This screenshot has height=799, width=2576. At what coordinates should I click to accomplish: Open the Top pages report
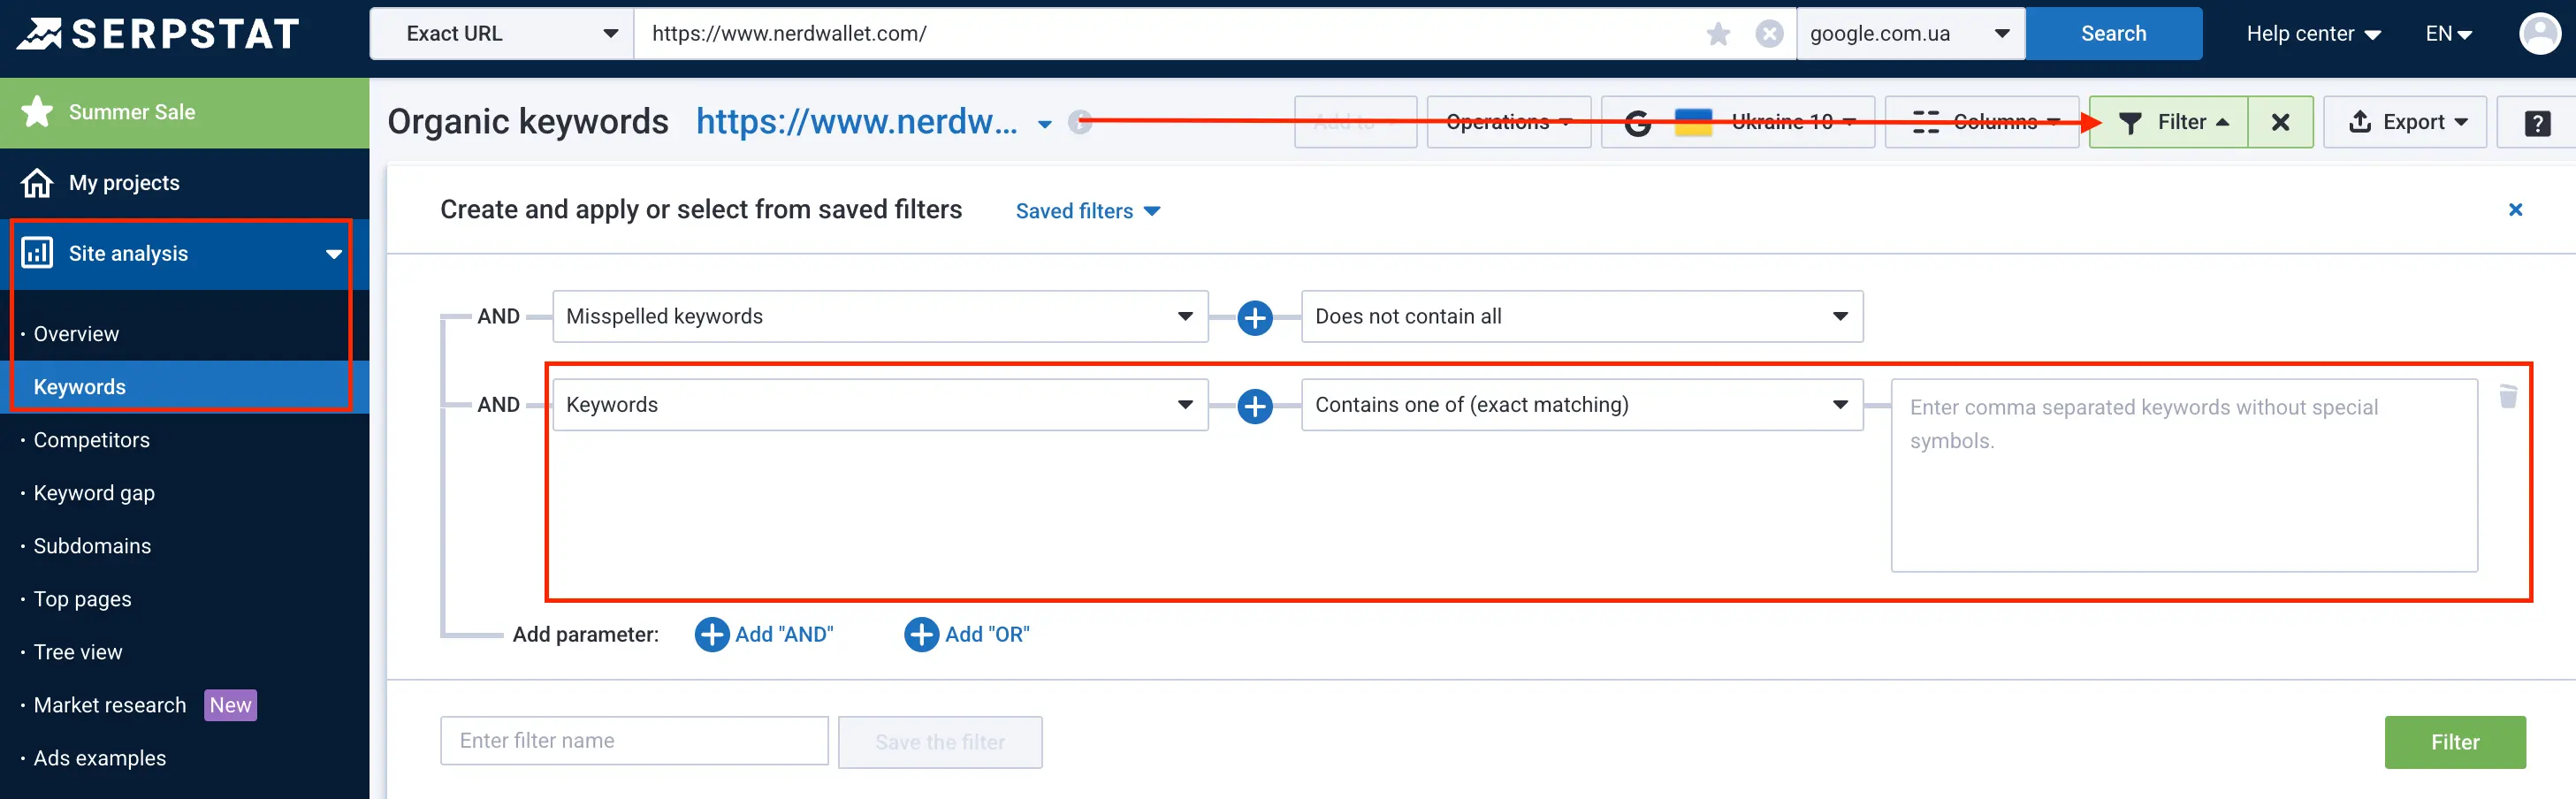pos(82,599)
